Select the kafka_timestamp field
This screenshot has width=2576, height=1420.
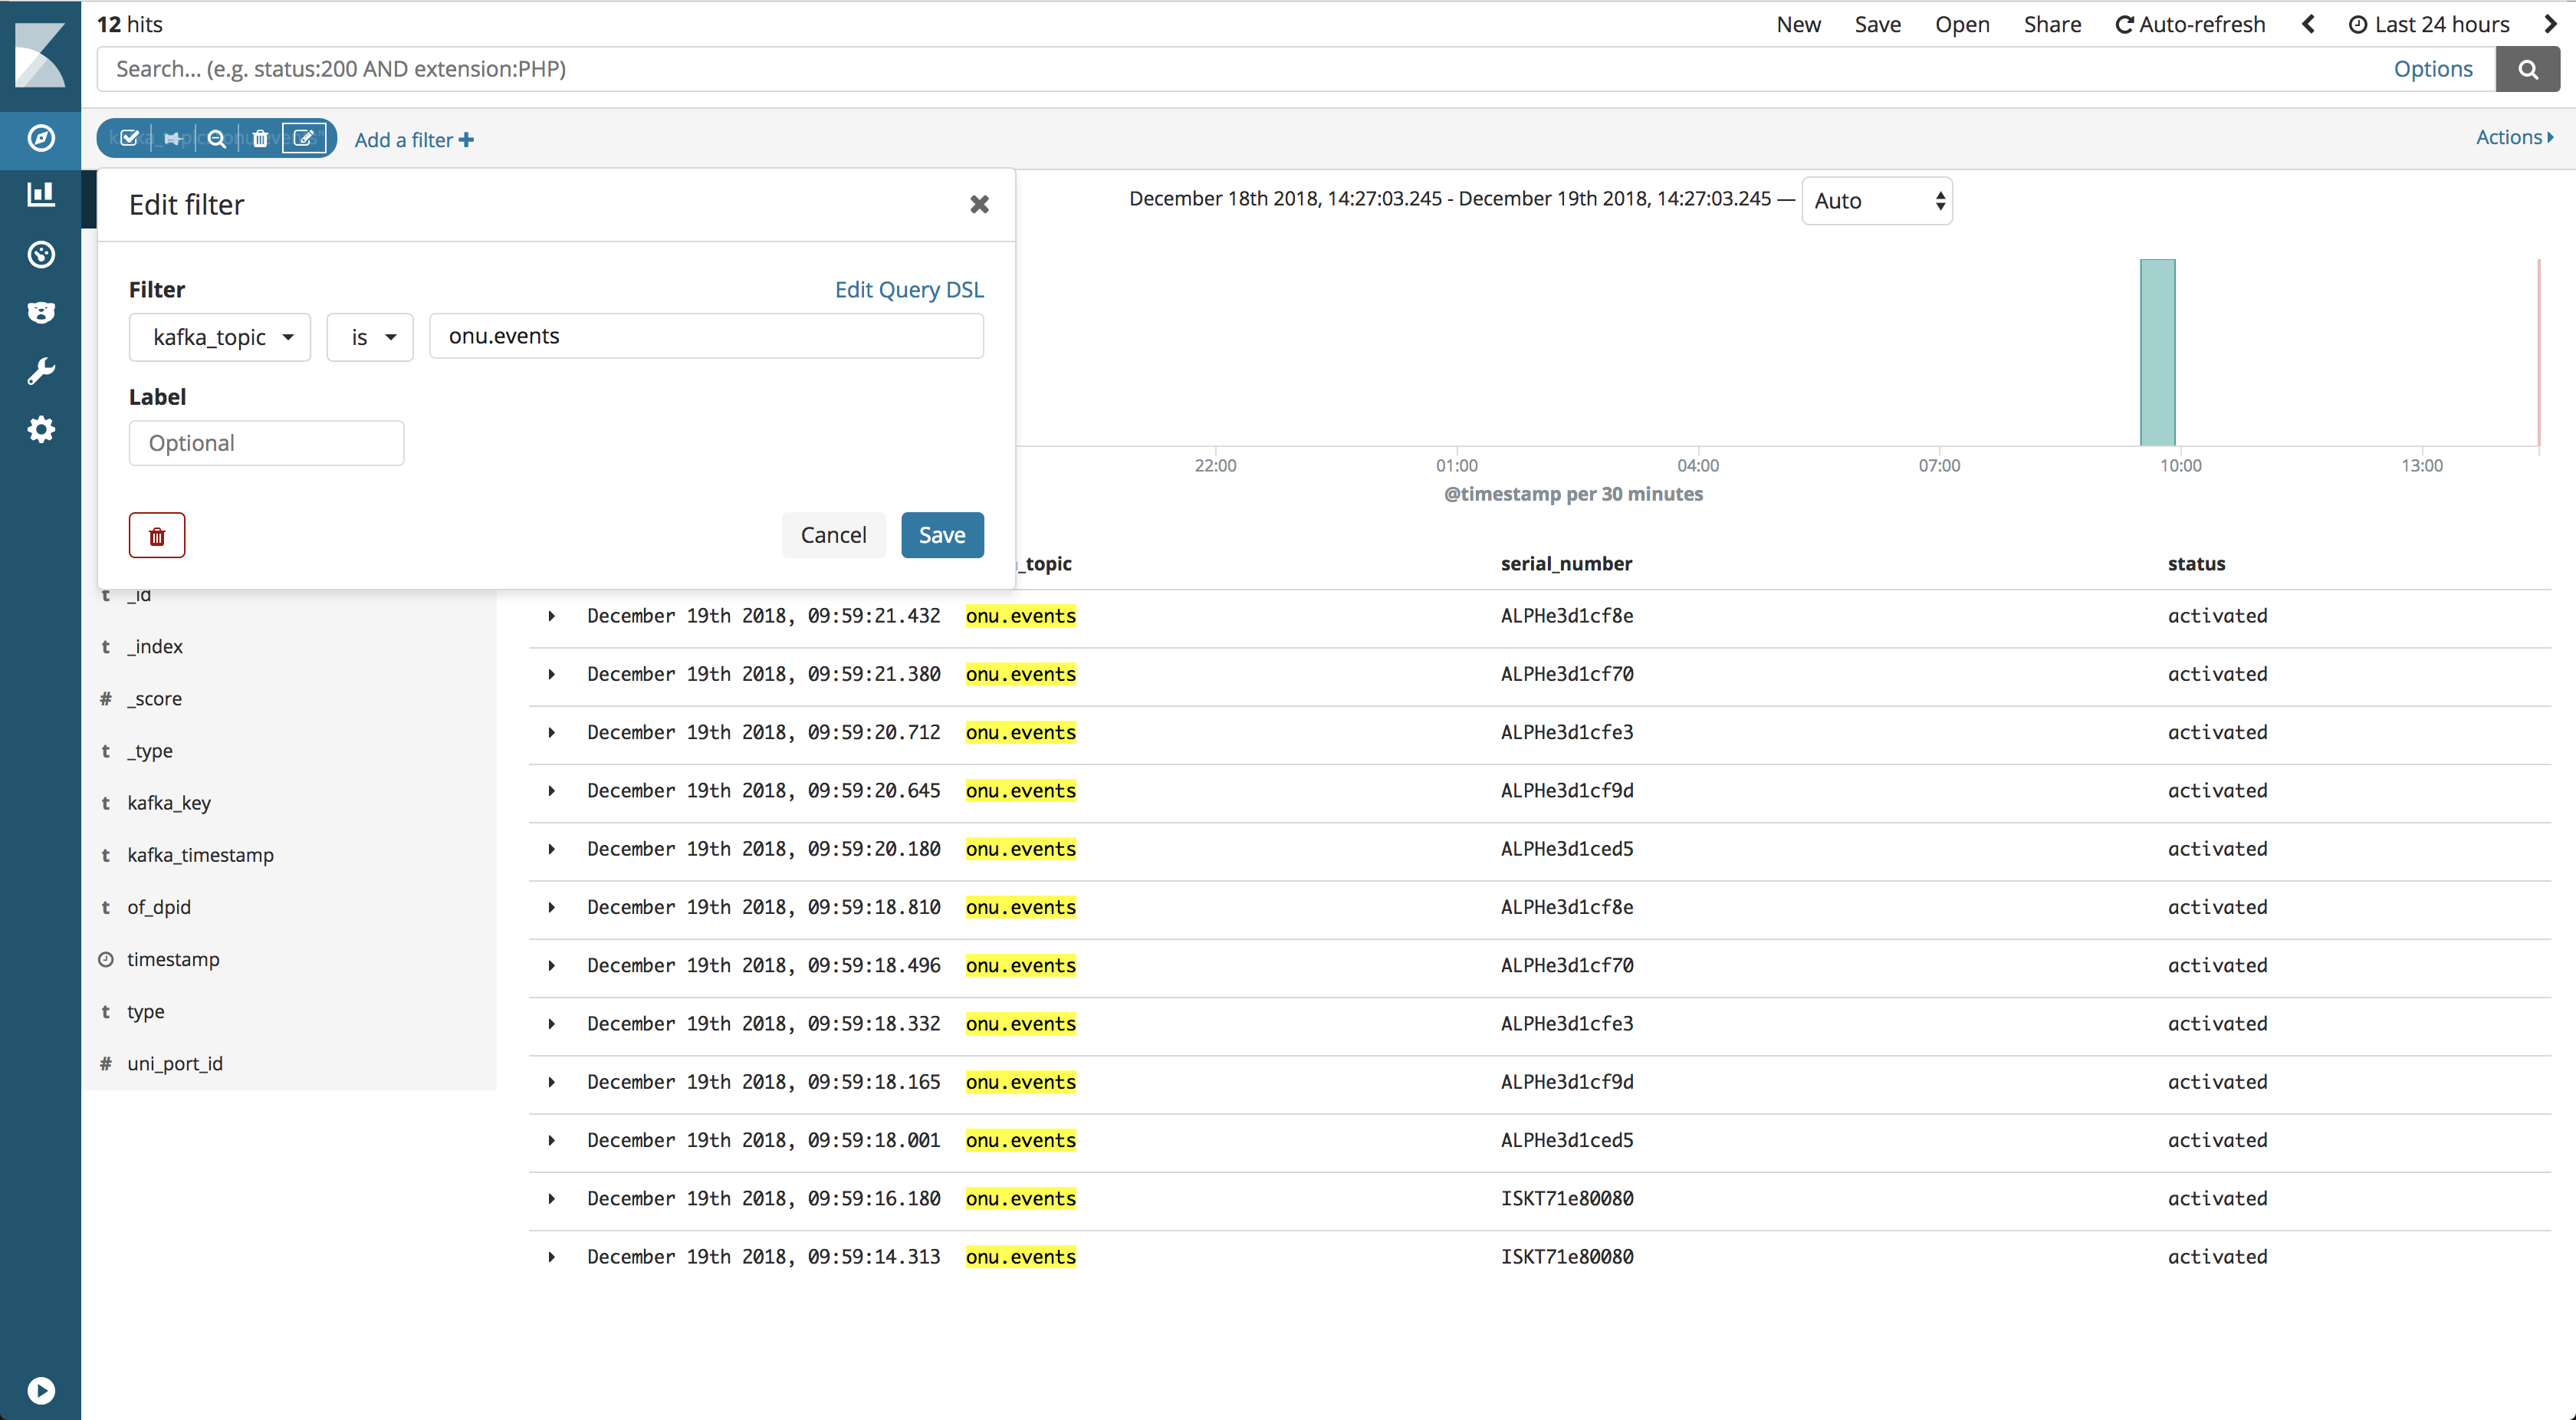click(200, 855)
